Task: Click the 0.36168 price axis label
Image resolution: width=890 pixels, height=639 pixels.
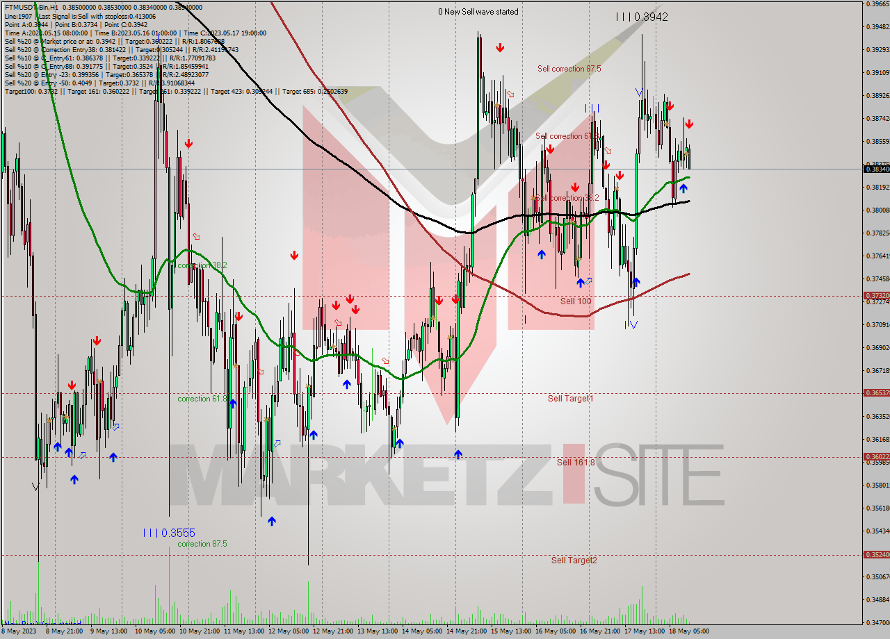Action: 877,439
